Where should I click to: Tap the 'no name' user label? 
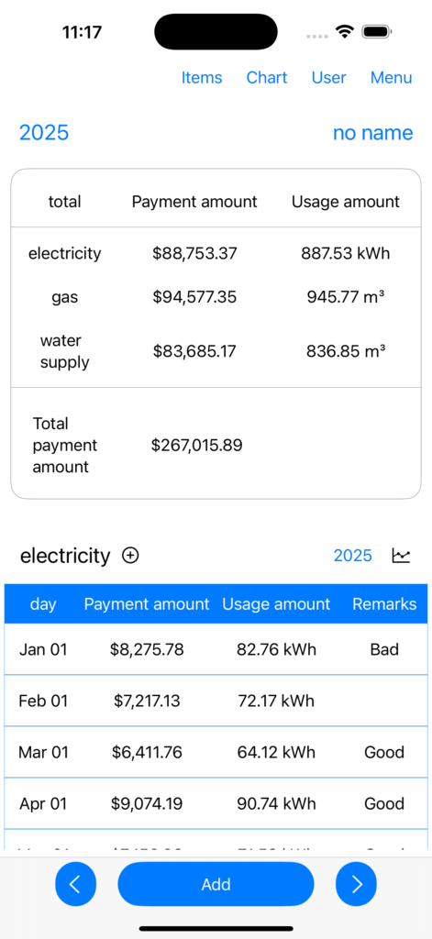coord(372,132)
